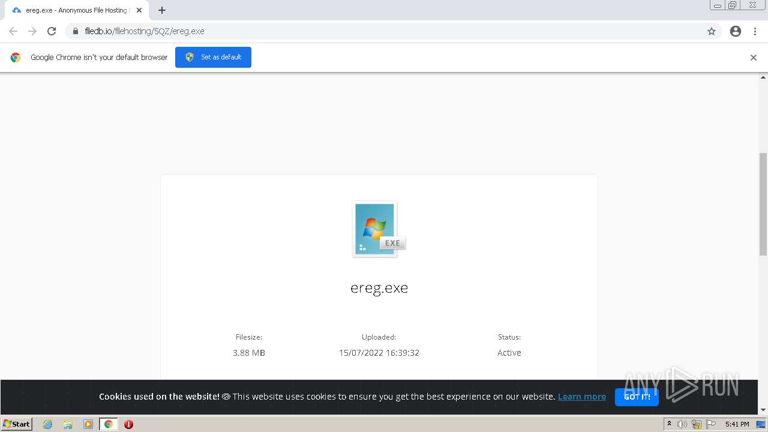This screenshot has width=768, height=432.
Task: Click the Uploaded: label
Action: [379, 337]
